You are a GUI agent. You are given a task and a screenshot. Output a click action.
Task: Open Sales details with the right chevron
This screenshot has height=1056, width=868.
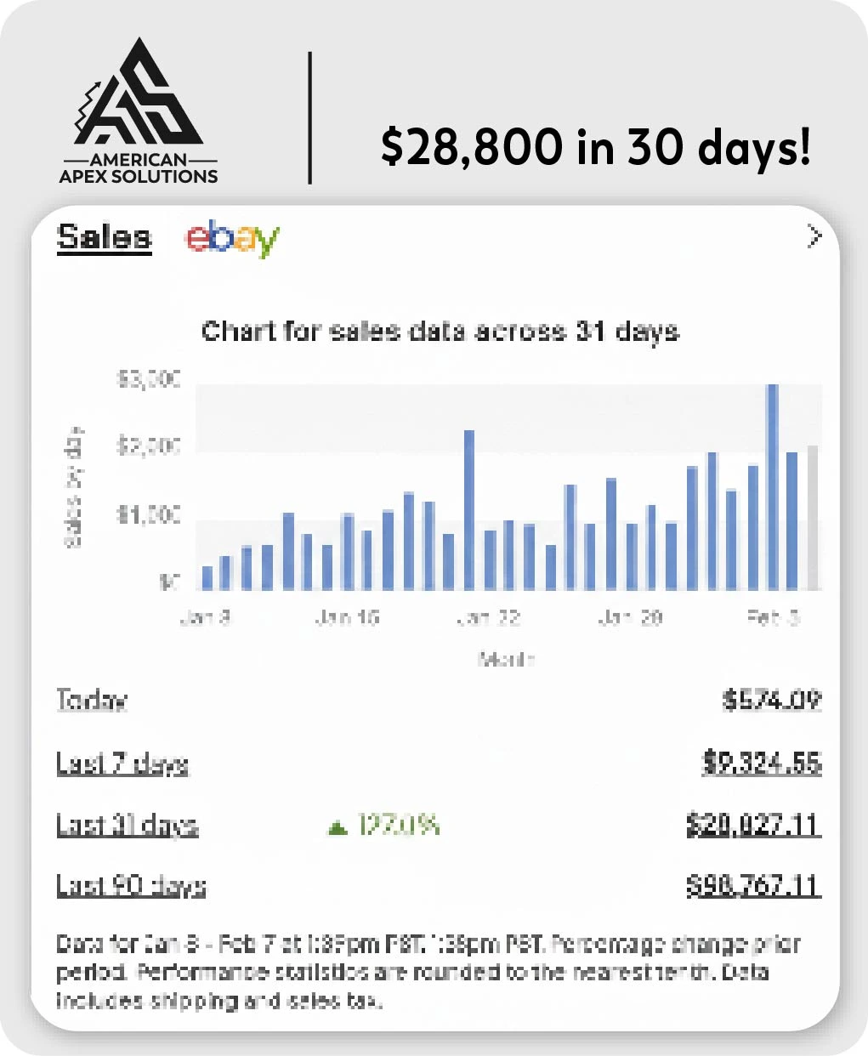pyautogui.click(x=814, y=236)
